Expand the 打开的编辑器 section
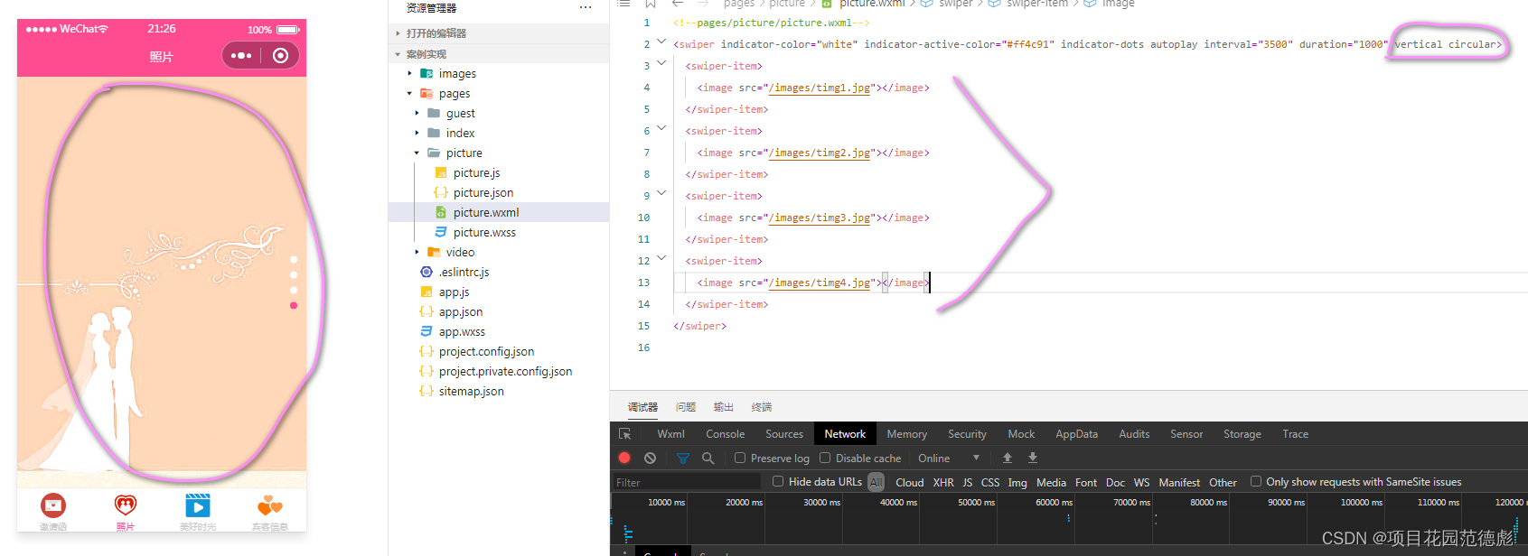 pyautogui.click(x=436, y=33)
